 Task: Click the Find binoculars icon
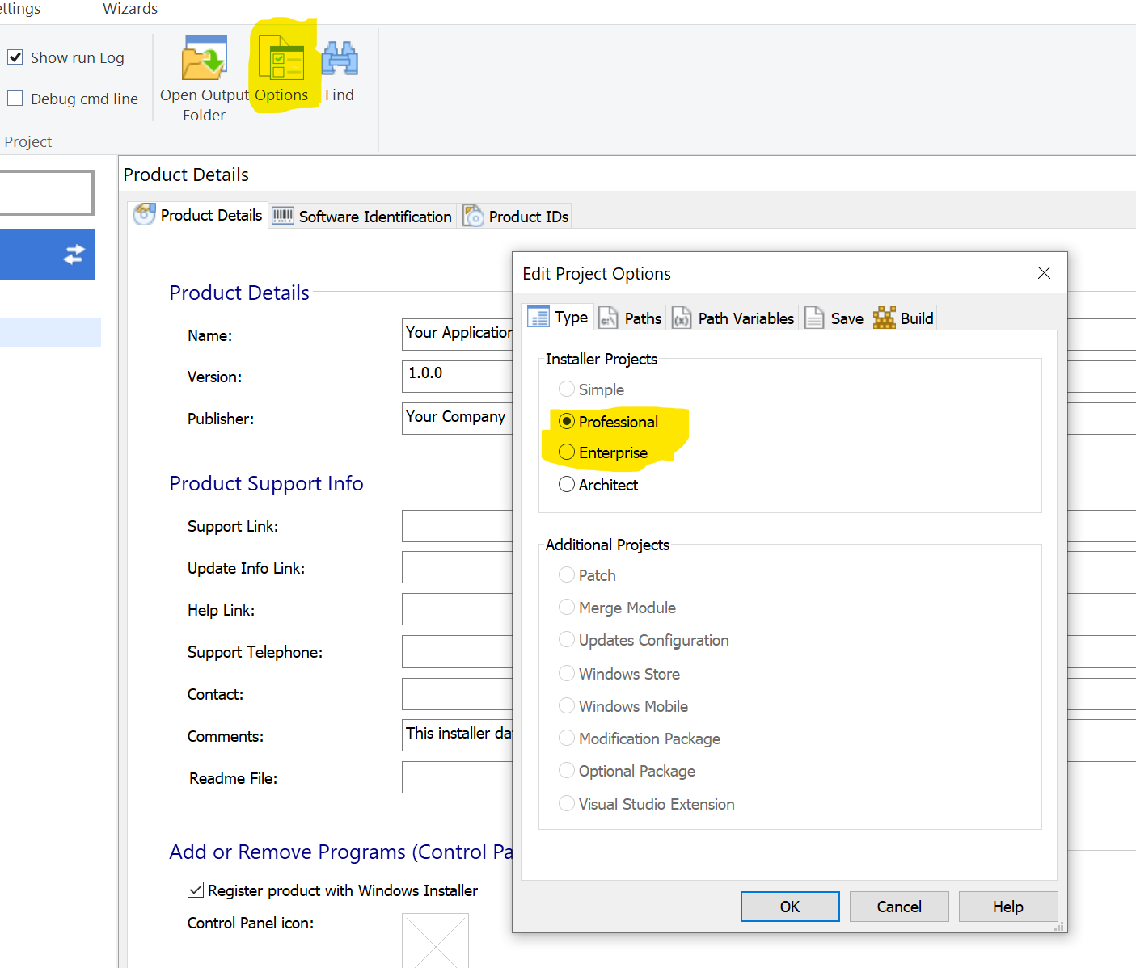(x=340, y=60)
